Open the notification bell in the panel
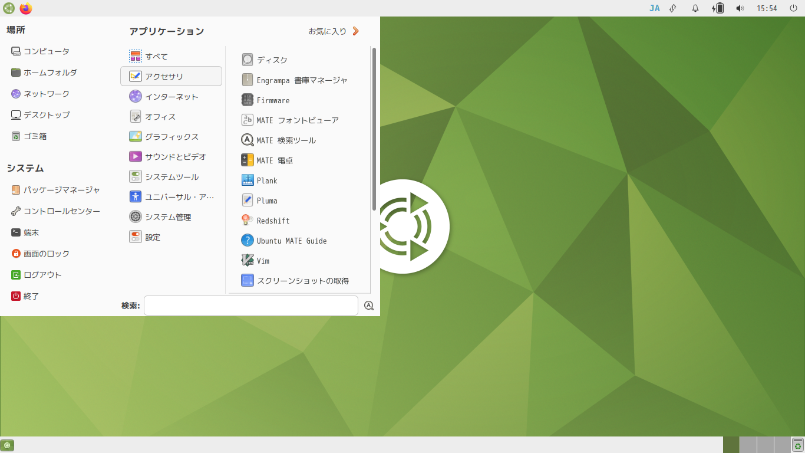 point(695,8)
